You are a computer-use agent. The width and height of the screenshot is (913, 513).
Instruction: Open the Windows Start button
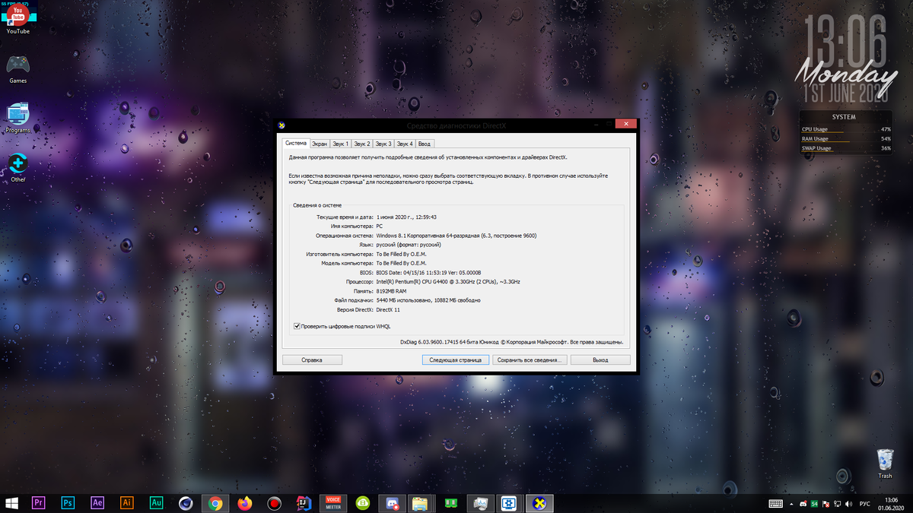point(12,503)
